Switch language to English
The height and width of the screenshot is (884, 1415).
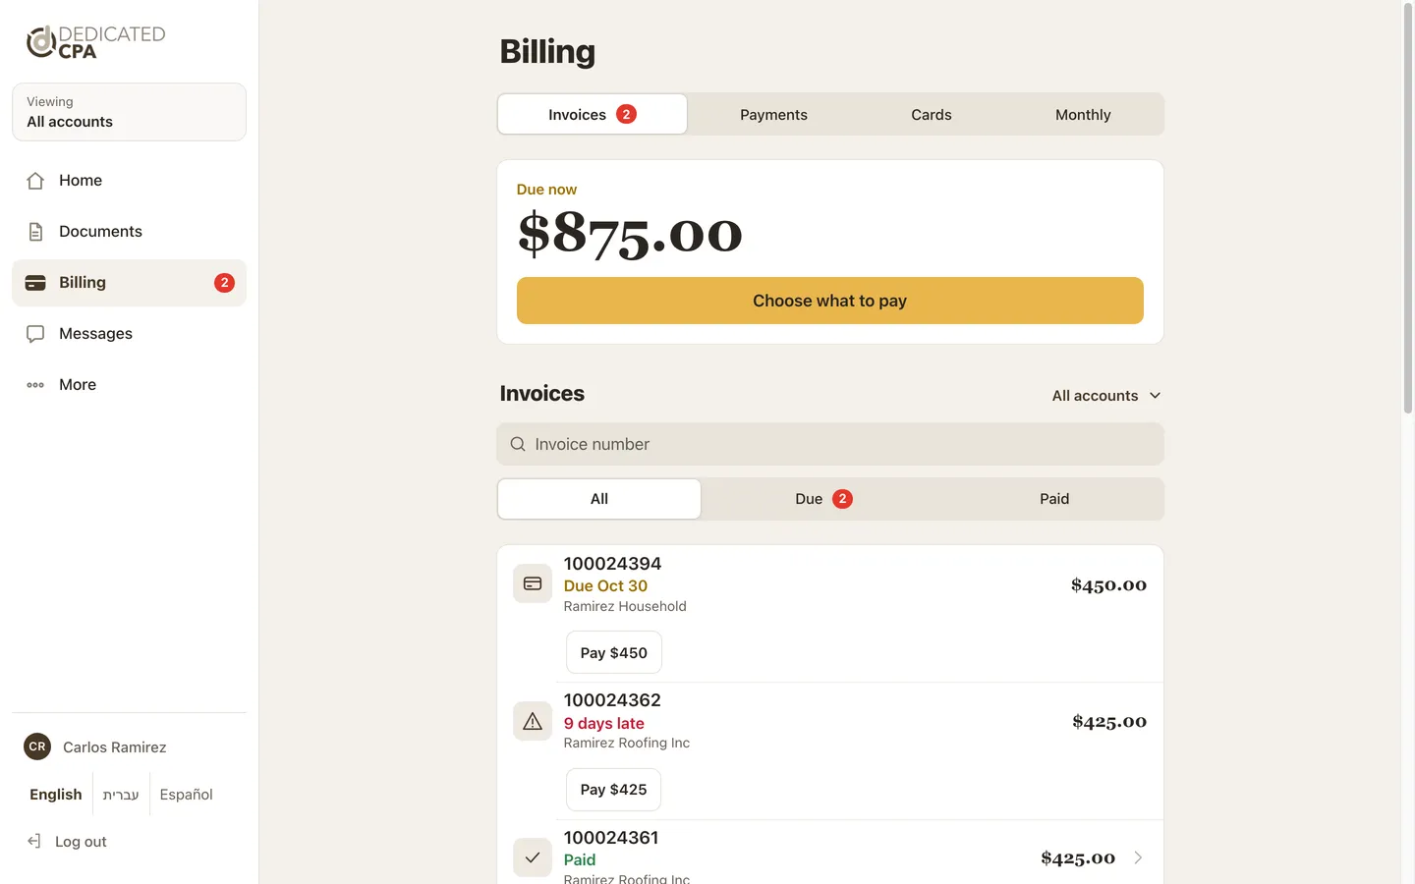[x=56, y=794]
